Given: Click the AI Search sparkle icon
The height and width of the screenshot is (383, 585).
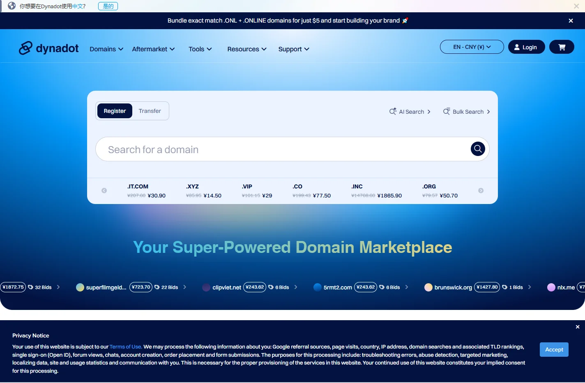Looking at the screenshot, I should 393,111.
